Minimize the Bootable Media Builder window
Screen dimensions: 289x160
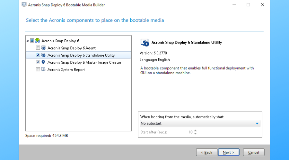tap(234, 5)
